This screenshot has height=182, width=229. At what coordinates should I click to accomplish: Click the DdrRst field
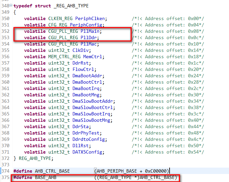coord(81,63)
